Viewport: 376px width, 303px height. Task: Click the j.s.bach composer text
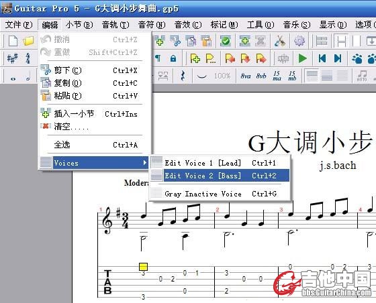pos(338,166)
